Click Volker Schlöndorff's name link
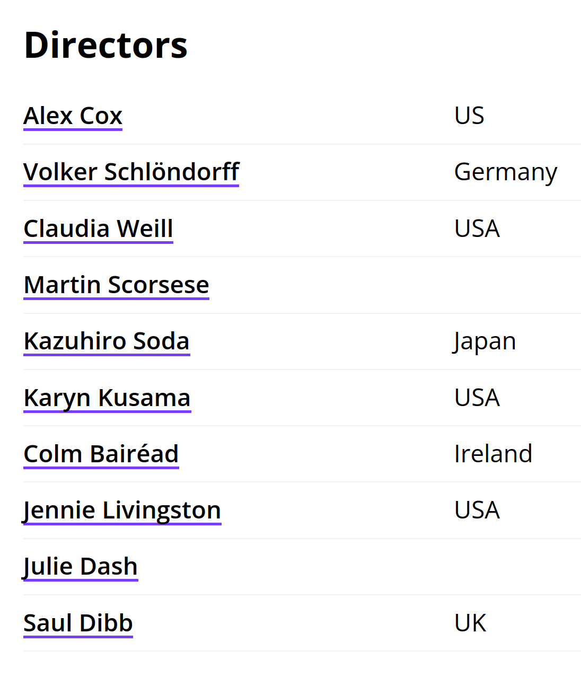581x695 pixels. point(131,172)
